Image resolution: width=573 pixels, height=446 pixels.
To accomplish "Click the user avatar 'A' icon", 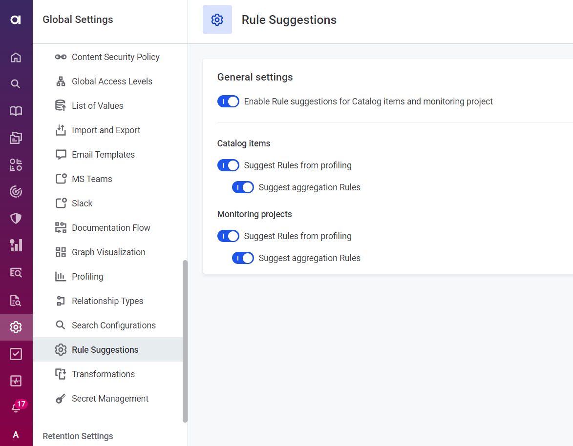I will [x=16, y=434].
